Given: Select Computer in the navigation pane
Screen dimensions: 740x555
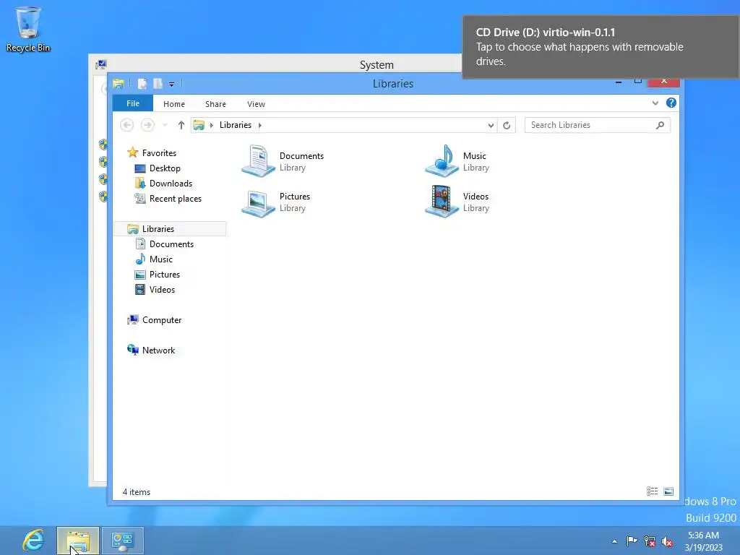Looking at the screenshot, I should (161, 320).
